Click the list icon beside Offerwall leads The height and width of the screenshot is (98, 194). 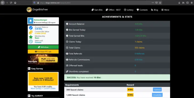pos(67,65)
